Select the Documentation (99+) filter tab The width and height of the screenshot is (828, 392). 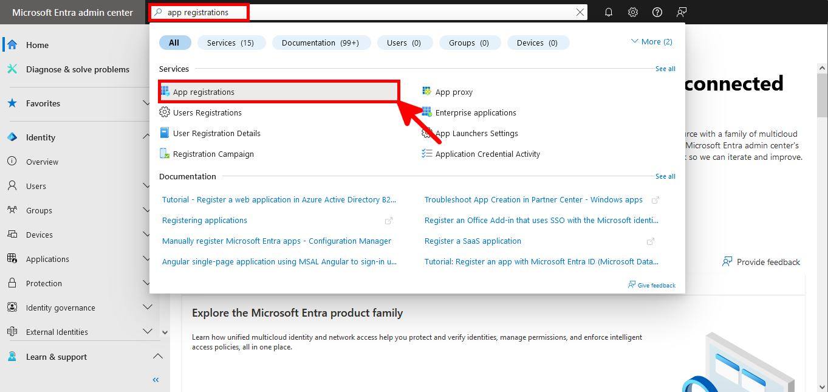(321, 42)
